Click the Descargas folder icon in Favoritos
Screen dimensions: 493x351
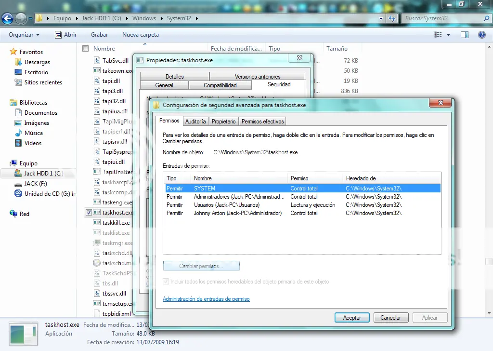(18, 62)
